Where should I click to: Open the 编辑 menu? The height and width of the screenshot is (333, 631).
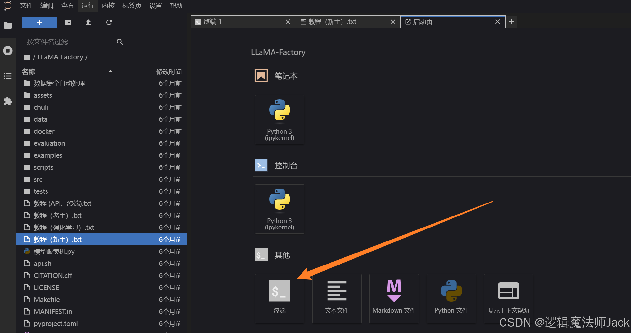pos(47,6)
